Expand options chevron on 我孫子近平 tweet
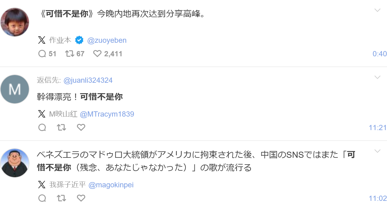The height and width of the screenshot is (211, 387). 377,151
